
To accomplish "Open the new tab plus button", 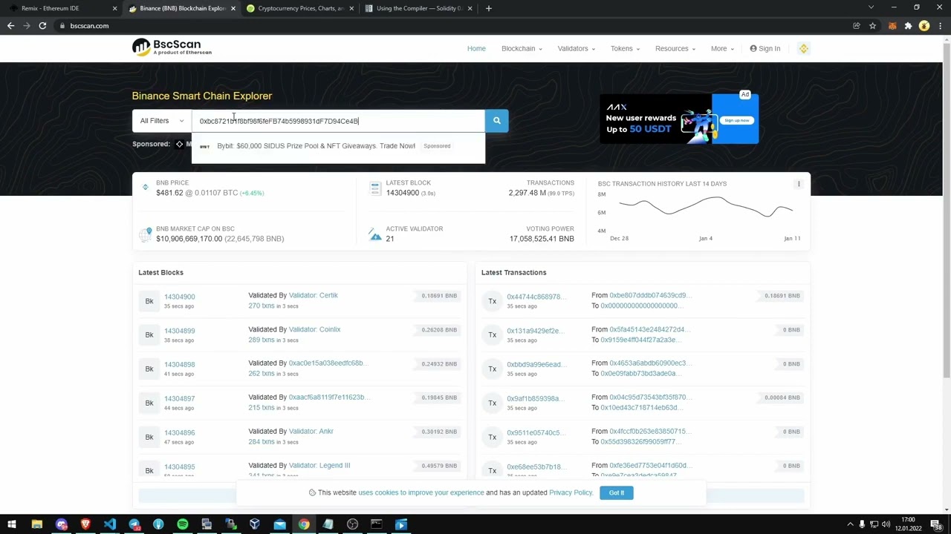I will [488, 8].
